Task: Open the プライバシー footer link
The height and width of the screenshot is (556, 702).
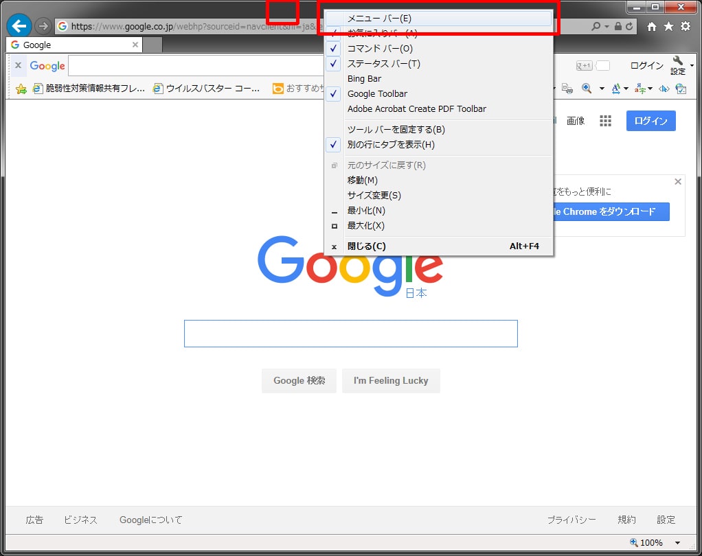Action: tap(571, 520)
